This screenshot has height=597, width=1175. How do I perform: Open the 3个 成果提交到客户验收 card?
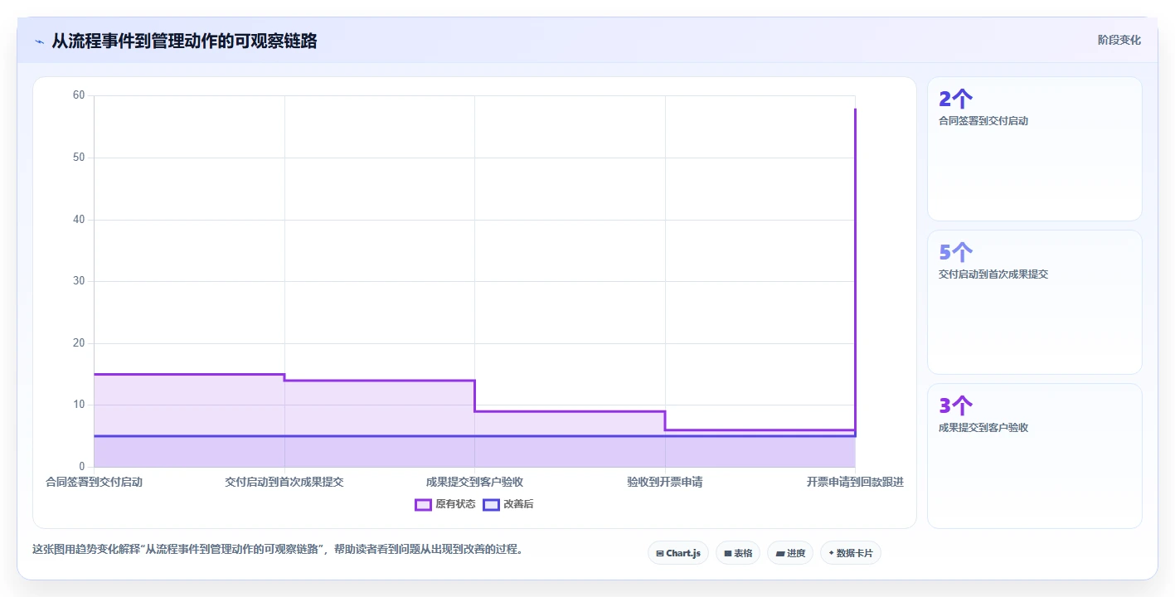tap(1035, 456)
